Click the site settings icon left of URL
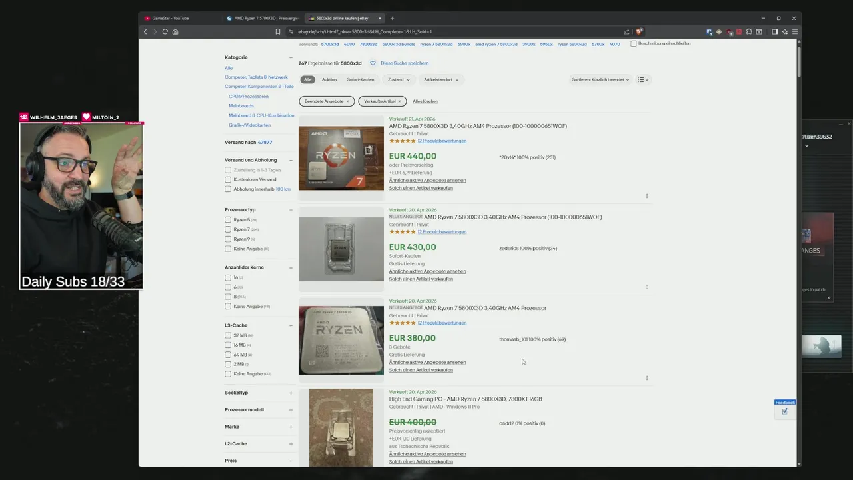The image size is (853, 480). click(x=291, y=31)
